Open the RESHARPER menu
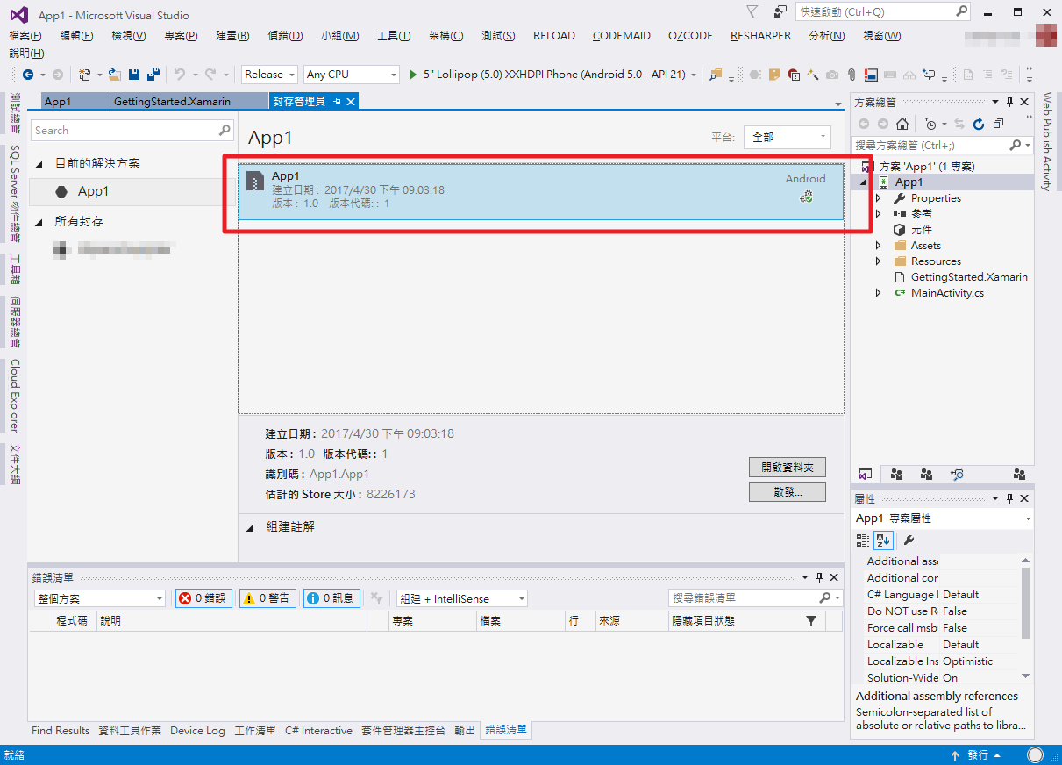This screenshot has width=1062, height=765. 760,36
